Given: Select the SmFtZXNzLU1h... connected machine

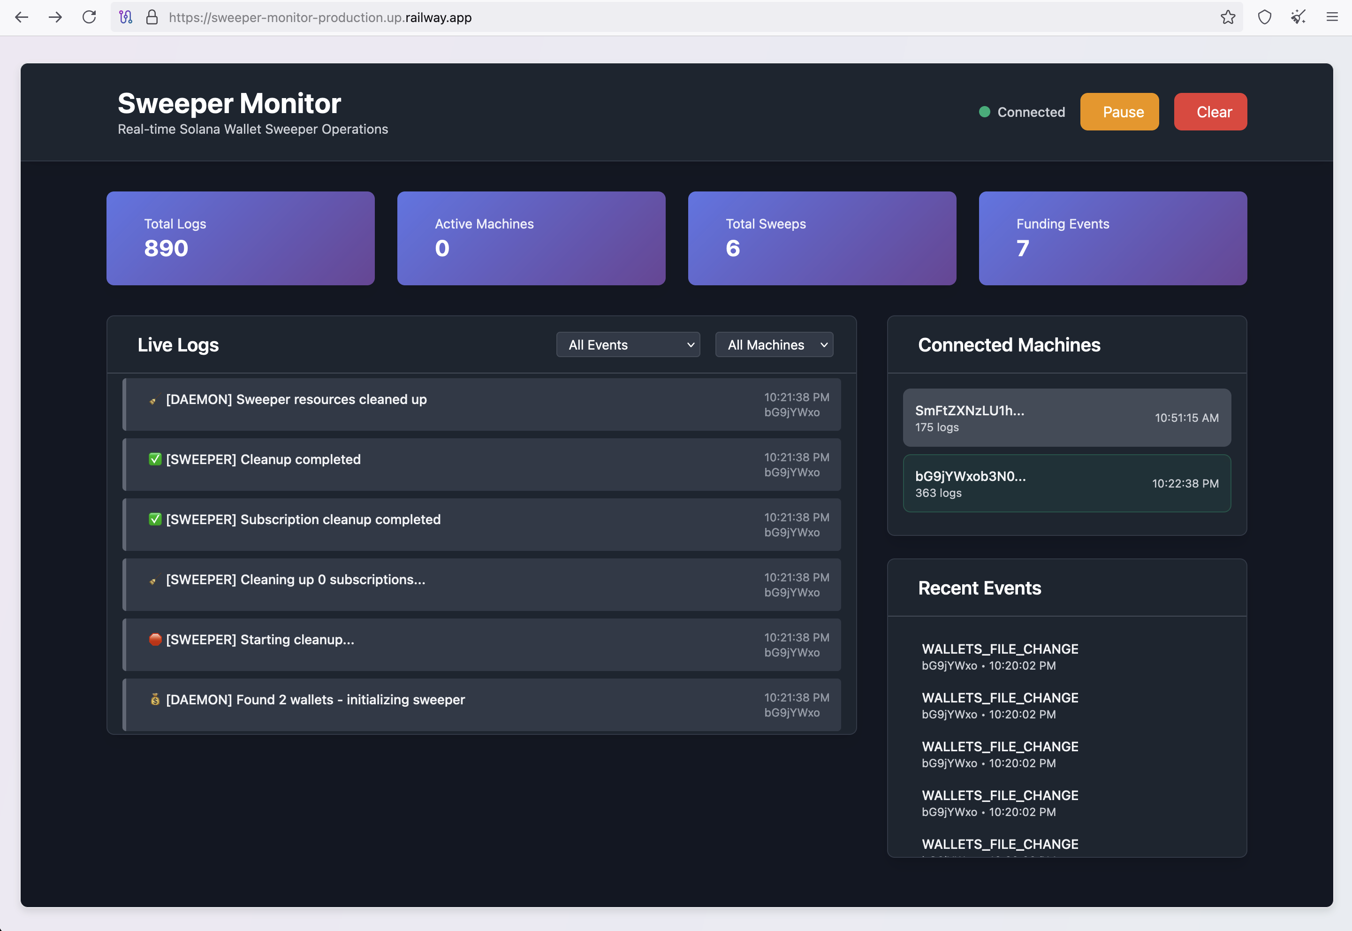Looking at the screenshot, I should click(1067, 418).
